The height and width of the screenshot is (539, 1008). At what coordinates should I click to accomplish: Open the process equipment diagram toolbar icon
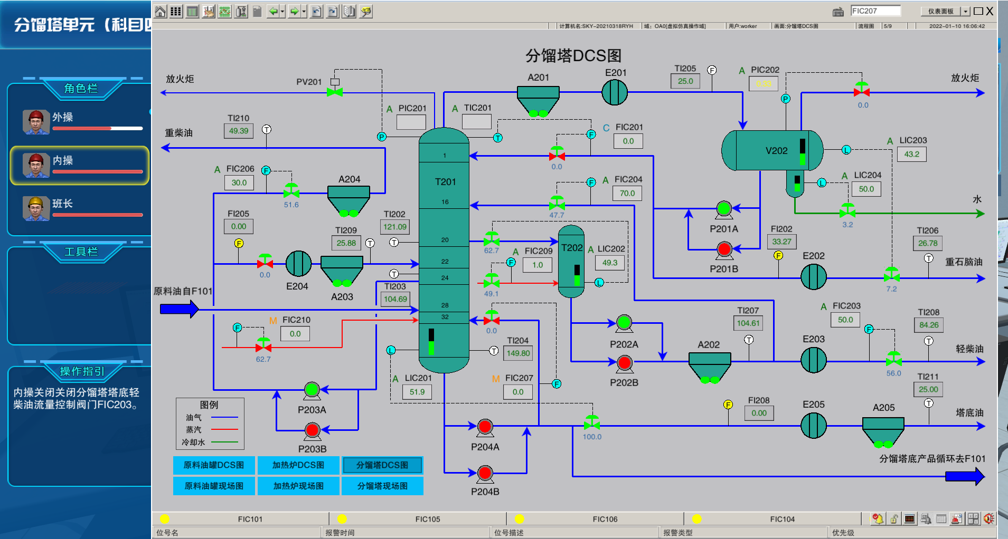(241, 11)
